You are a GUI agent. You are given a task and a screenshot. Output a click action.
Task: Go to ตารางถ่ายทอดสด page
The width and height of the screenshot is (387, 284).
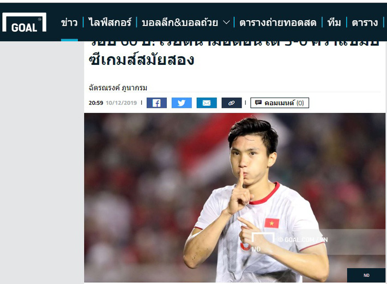point(278,23)
